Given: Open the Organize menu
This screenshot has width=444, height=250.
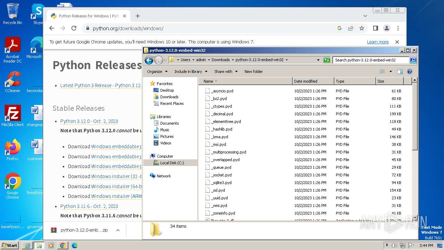Looking at the screenshot, I should (157, 72).
